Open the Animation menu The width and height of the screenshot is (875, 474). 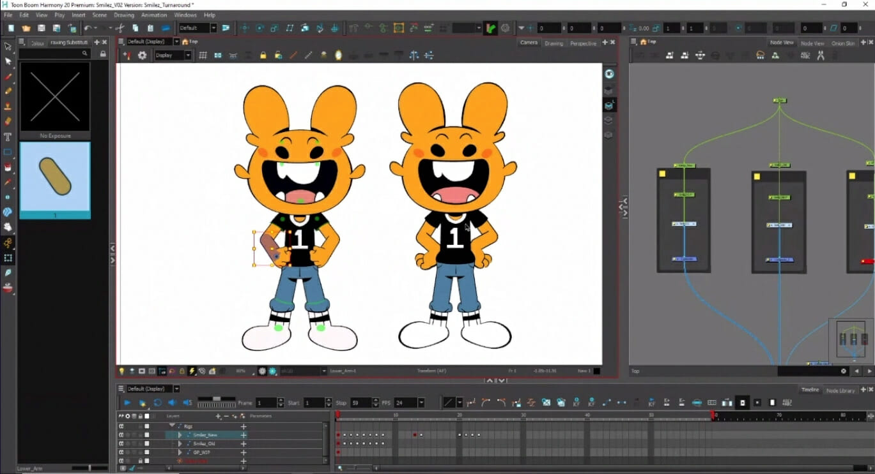click(x=153, y=15)
